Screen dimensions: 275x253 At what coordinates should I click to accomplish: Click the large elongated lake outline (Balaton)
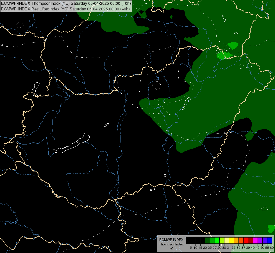(71, 144)
